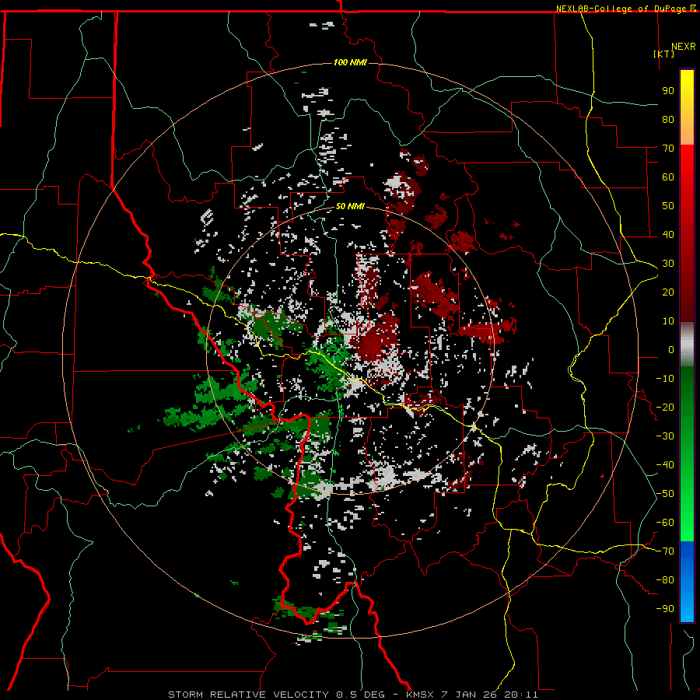The image size is (700, 700).
Task: Click the 70 value on the velocity scale
Action: coord(668,149)
